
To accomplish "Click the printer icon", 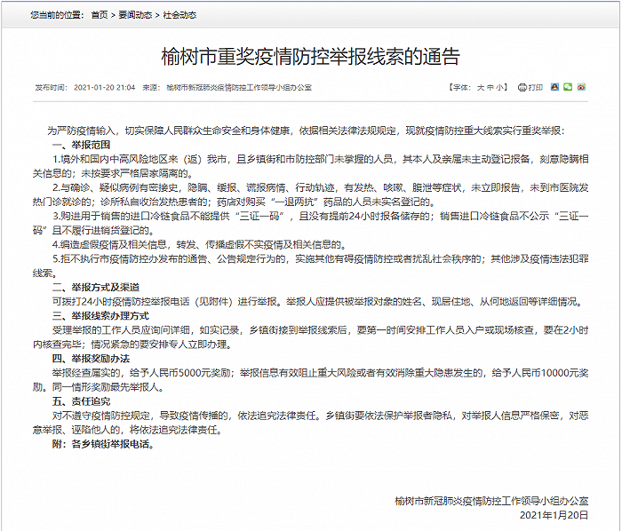I will pos(522,87).
